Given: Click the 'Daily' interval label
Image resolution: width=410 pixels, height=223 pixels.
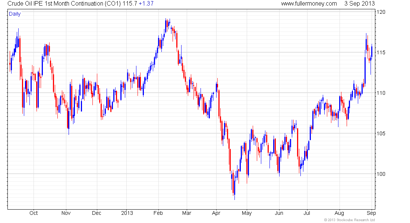Looking at the screenshot, I should click(15, 14).
